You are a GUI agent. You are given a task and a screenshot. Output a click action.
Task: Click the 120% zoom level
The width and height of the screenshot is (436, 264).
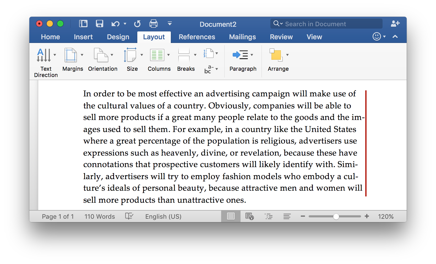[x=386, y=217]
